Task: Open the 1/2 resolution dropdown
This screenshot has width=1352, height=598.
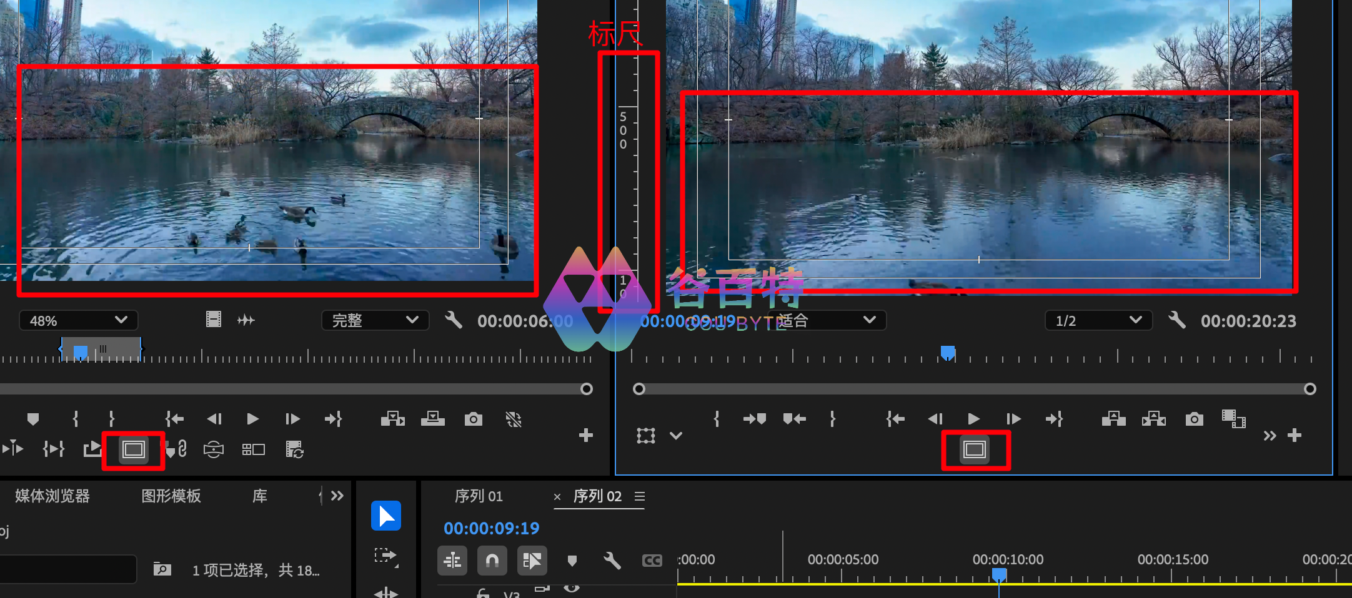Action: (1098, 320)
